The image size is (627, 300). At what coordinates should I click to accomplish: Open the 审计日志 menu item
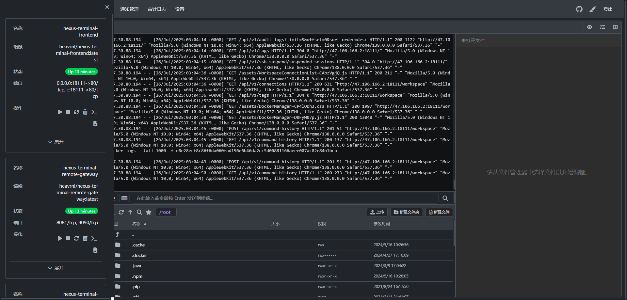(157, 9)
